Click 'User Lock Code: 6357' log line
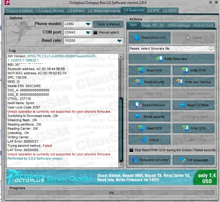Viewport: 220px width, 202px height. click(x=24, y=107)
